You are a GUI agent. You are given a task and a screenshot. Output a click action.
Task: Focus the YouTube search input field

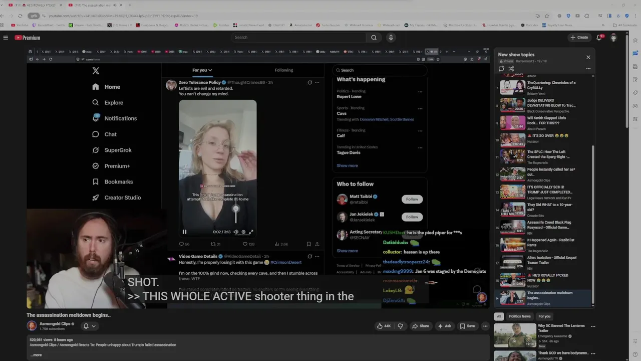coord(298,38)
